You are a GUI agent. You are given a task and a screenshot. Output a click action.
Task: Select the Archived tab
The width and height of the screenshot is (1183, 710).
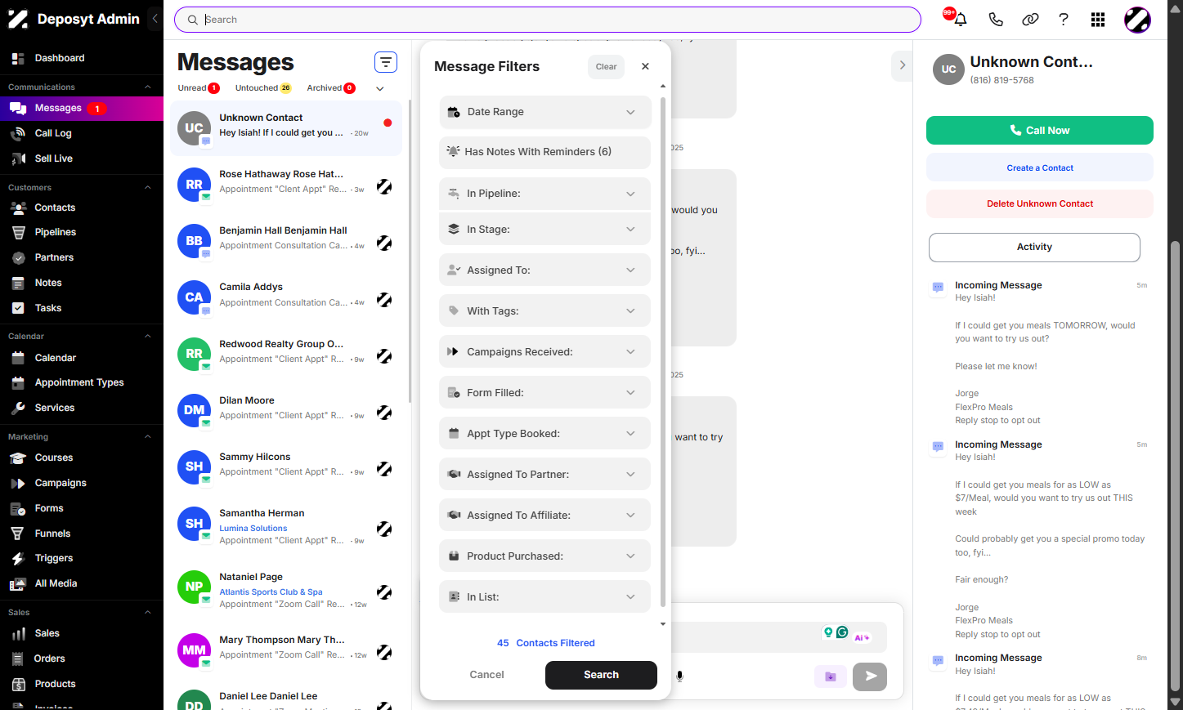(x=331, y=88)
